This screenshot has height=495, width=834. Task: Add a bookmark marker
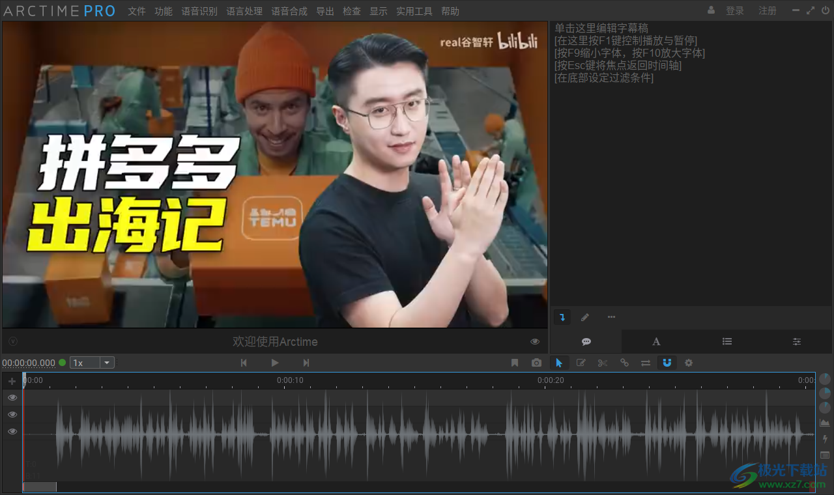(515, 363)
